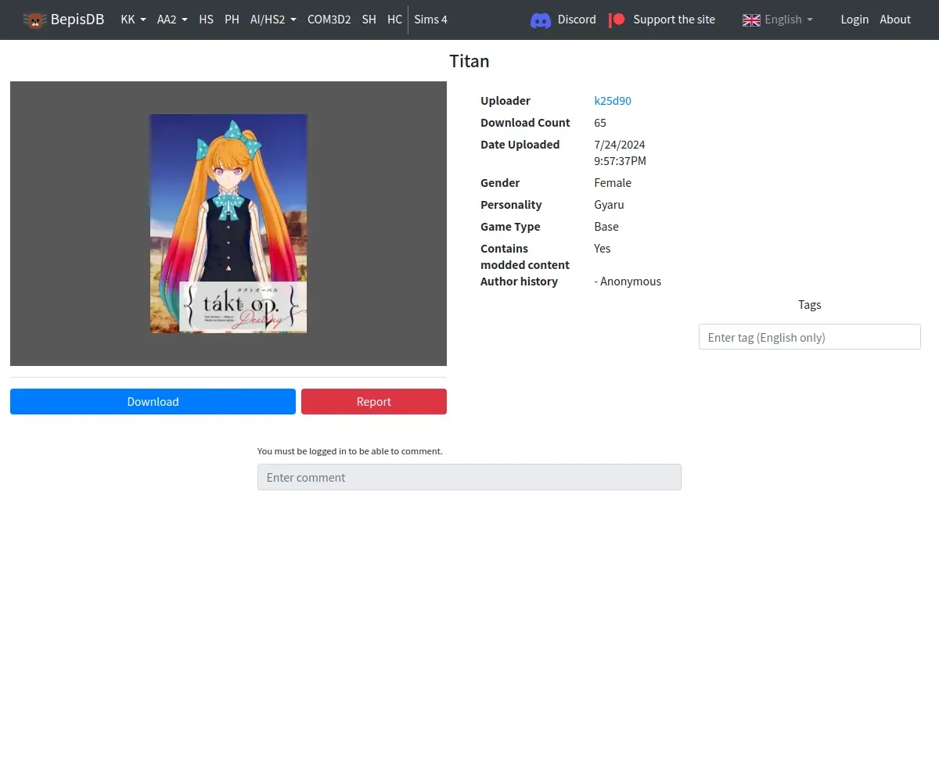The image size is (939, 782).
Task: Open the KK dropdown menu
Action: point(133,20)
